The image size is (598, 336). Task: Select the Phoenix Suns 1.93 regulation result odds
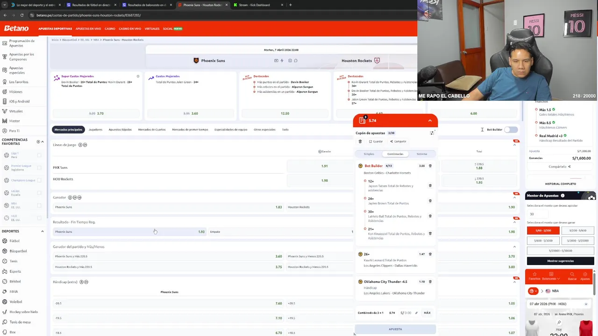(x=129, y=232)
